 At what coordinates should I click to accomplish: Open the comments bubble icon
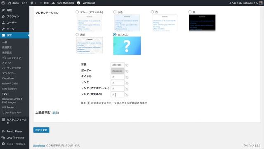click(32, 3)
